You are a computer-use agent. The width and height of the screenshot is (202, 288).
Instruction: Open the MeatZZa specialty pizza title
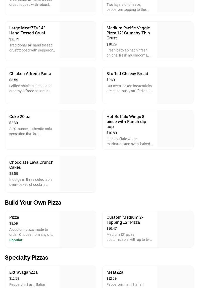pos(115,272)
